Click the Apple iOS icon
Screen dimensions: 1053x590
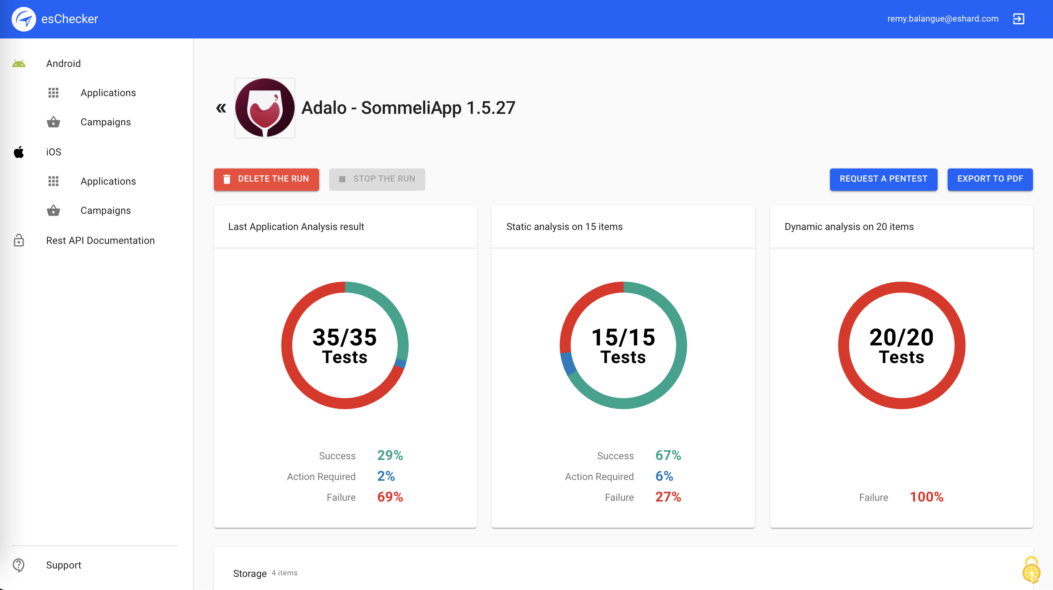point(19,152)
